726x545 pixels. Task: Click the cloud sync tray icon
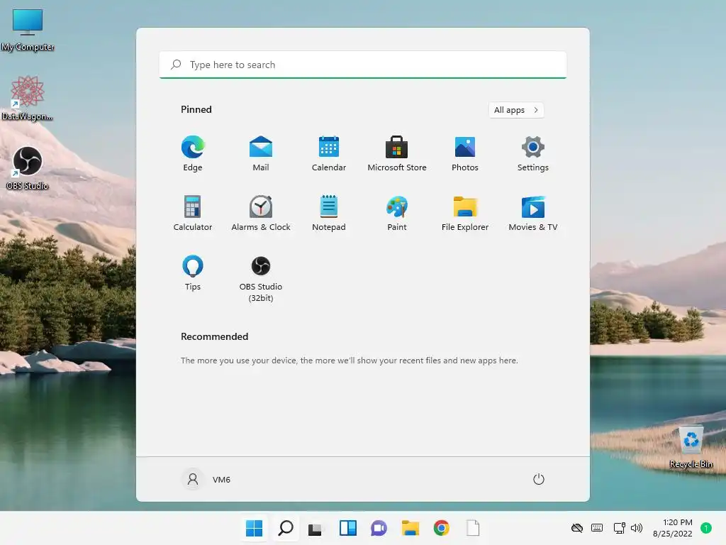[x=577, y=528]
